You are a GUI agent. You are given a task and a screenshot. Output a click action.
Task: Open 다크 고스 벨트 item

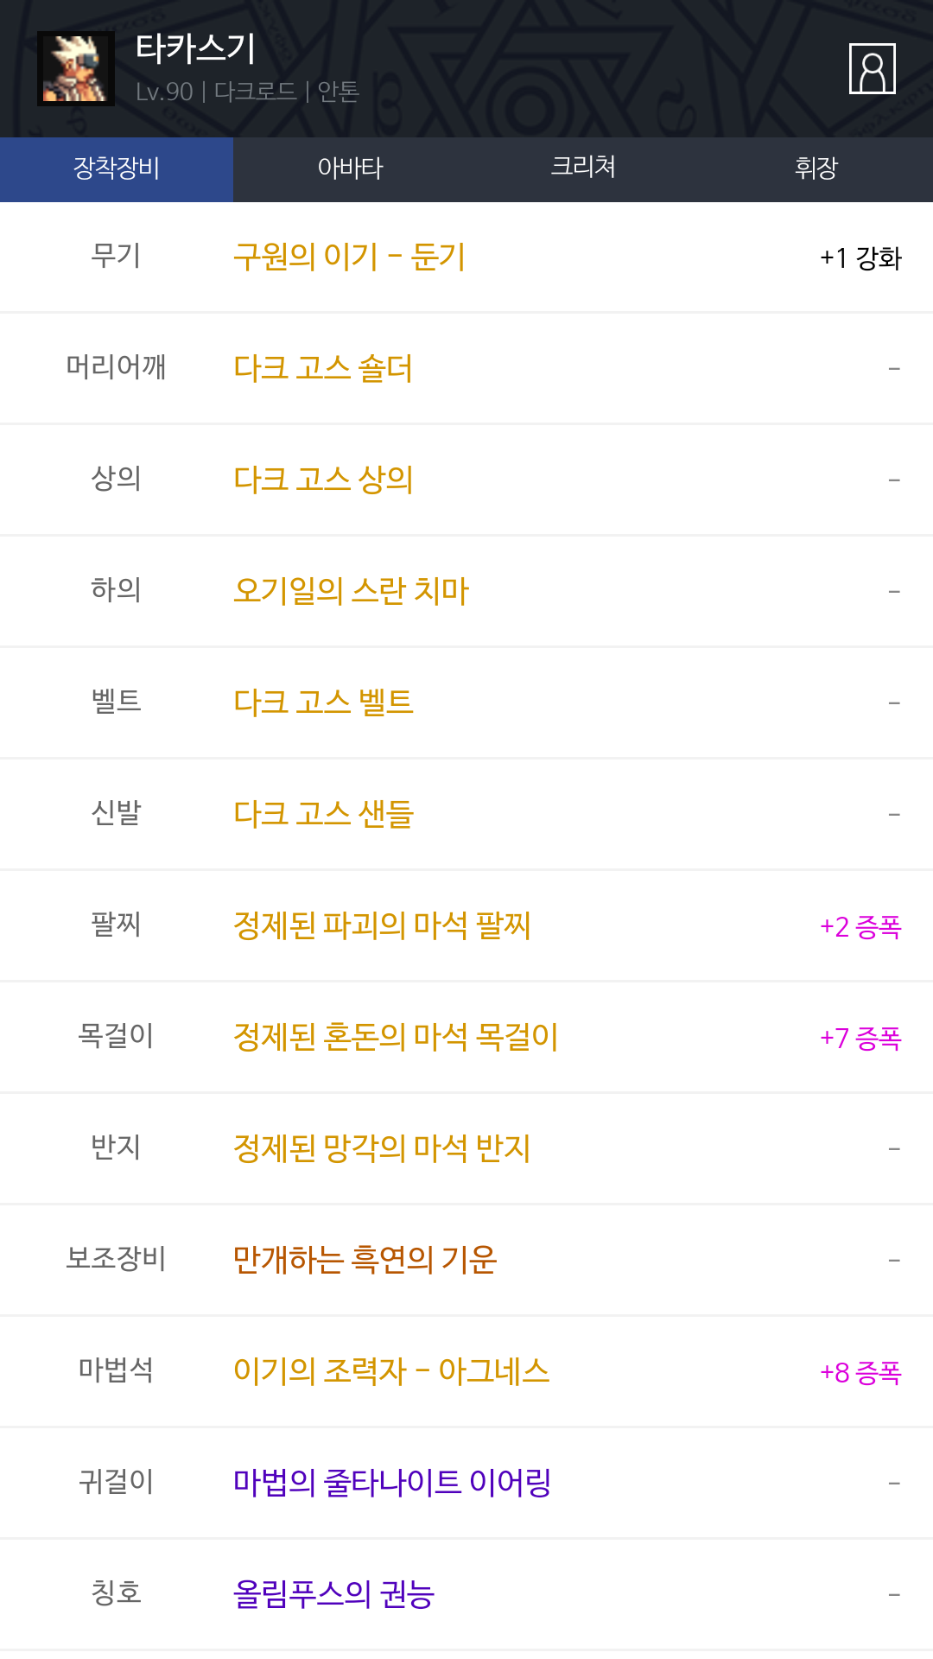(323, 702)
